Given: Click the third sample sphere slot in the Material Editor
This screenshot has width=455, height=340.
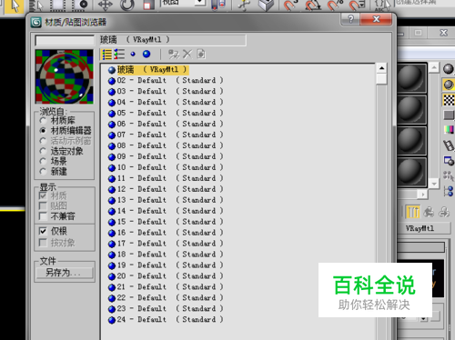Looking at the screenshot, I should point(411,141).
